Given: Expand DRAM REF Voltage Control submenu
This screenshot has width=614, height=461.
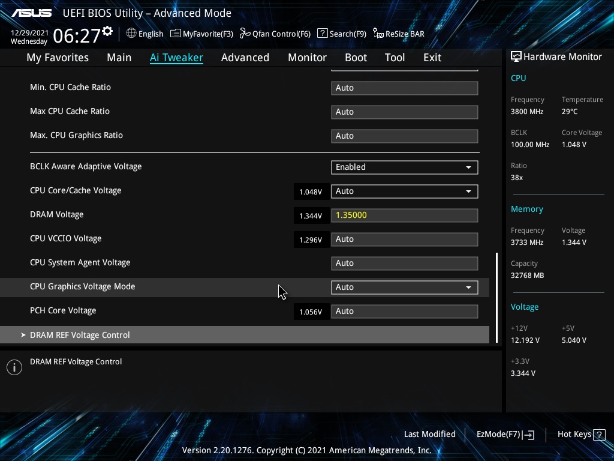Looking at the screenshot, I should click(245, 335).
